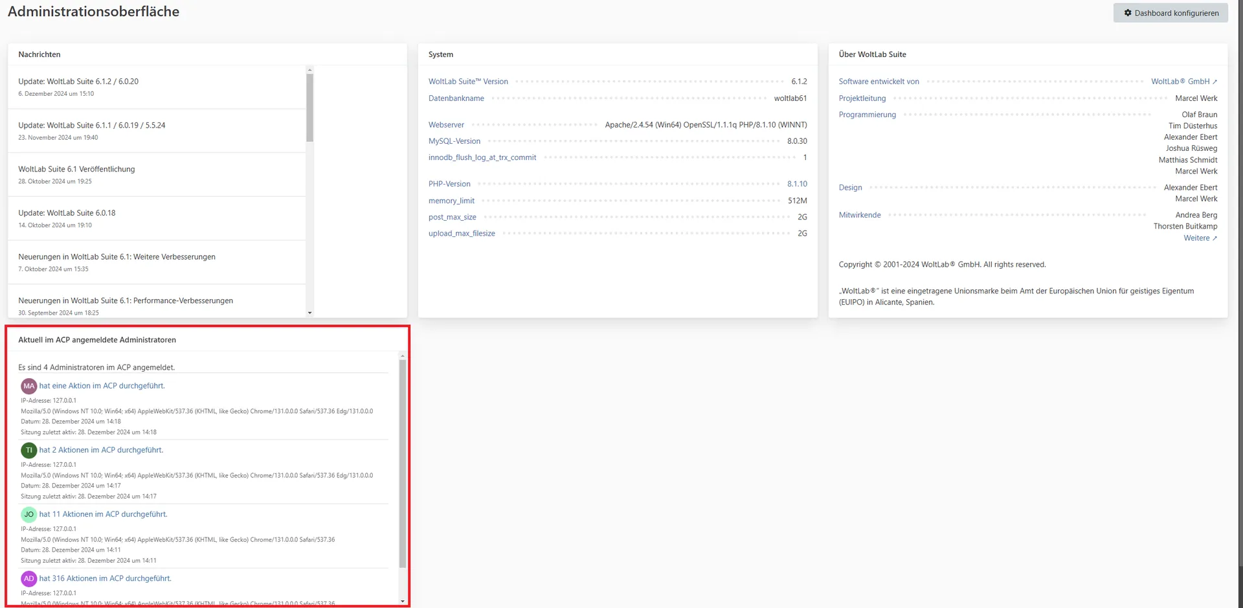
Task: Click external arrow icon next to Weitere
Action: click(1215, 239)
